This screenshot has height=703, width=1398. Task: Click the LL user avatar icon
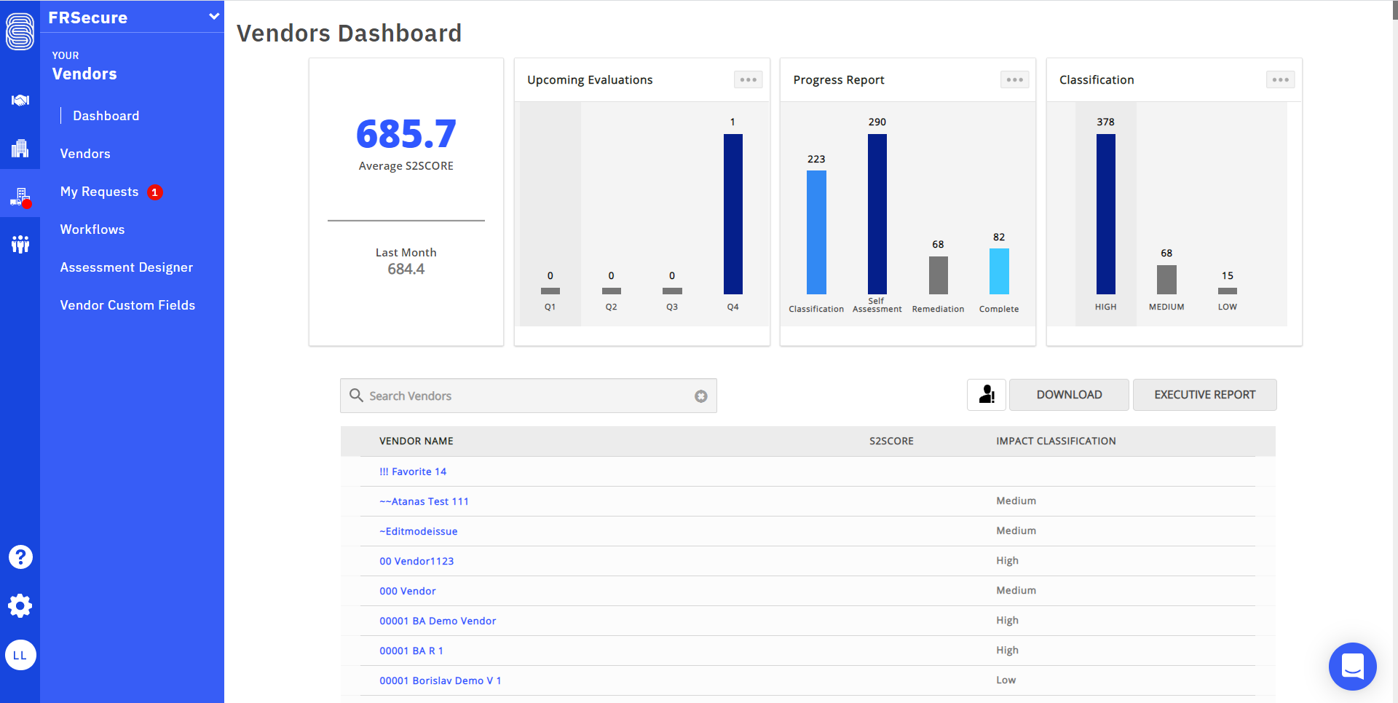coord(20,655)
